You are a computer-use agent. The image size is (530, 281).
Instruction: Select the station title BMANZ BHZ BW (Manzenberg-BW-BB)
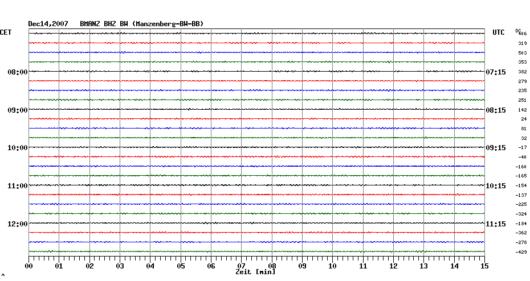click(x=142, y=24)
